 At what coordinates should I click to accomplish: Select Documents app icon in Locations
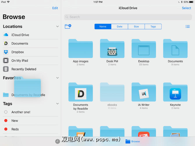tap(6, 44)
